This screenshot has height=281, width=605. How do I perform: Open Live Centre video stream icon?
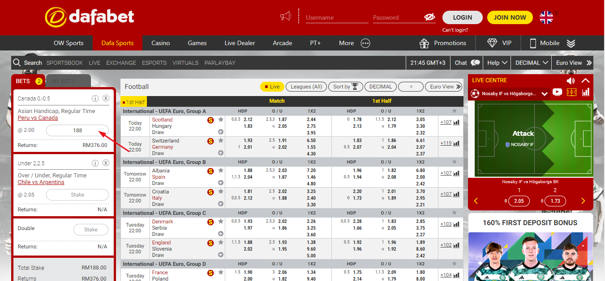point(557,92)
